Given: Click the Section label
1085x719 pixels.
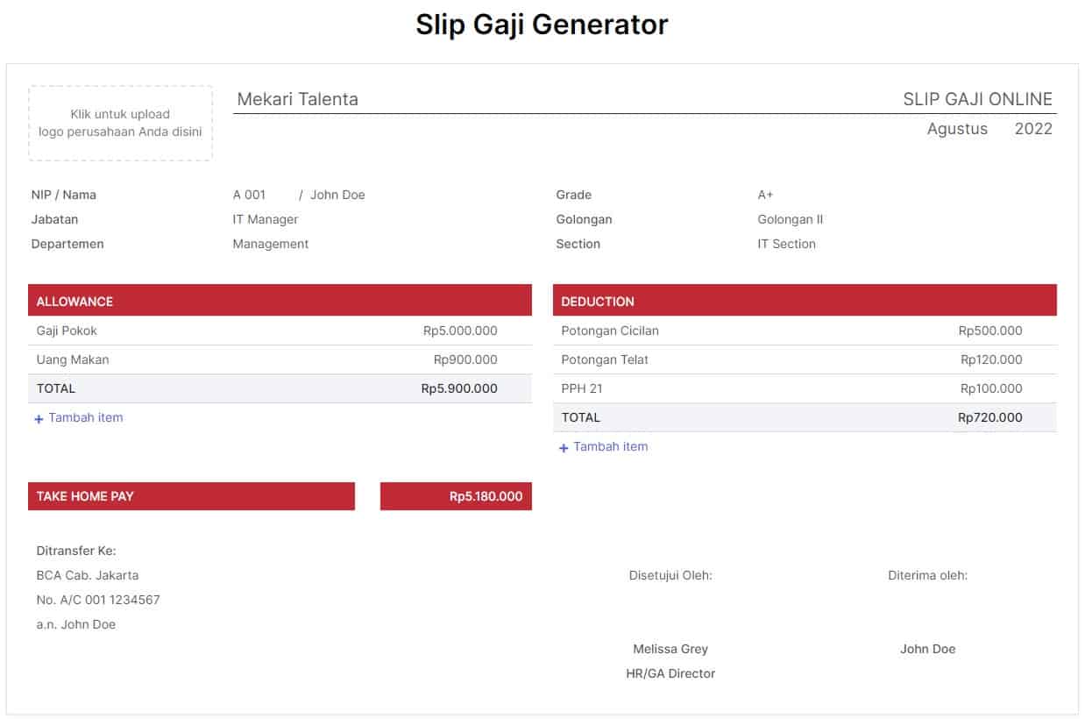Looking at the screenshot, I should click(x=578, y=244).
